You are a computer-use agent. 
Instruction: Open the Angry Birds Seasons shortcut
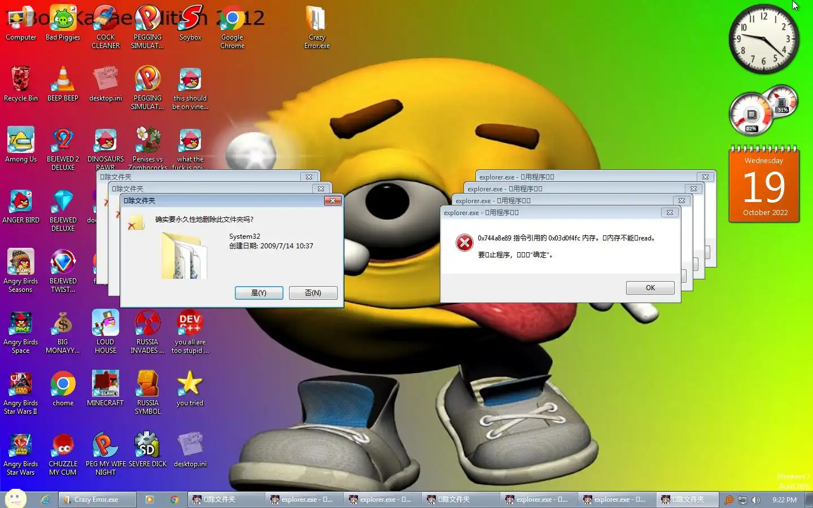[21, 271]
